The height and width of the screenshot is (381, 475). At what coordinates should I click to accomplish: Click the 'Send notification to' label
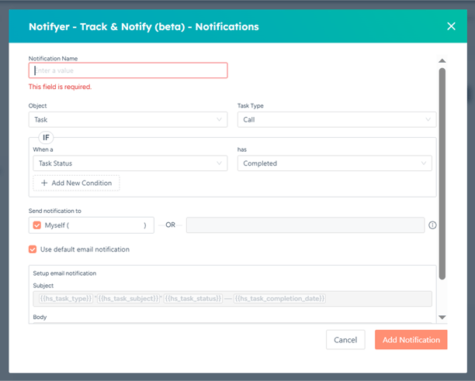pos(55,211)
